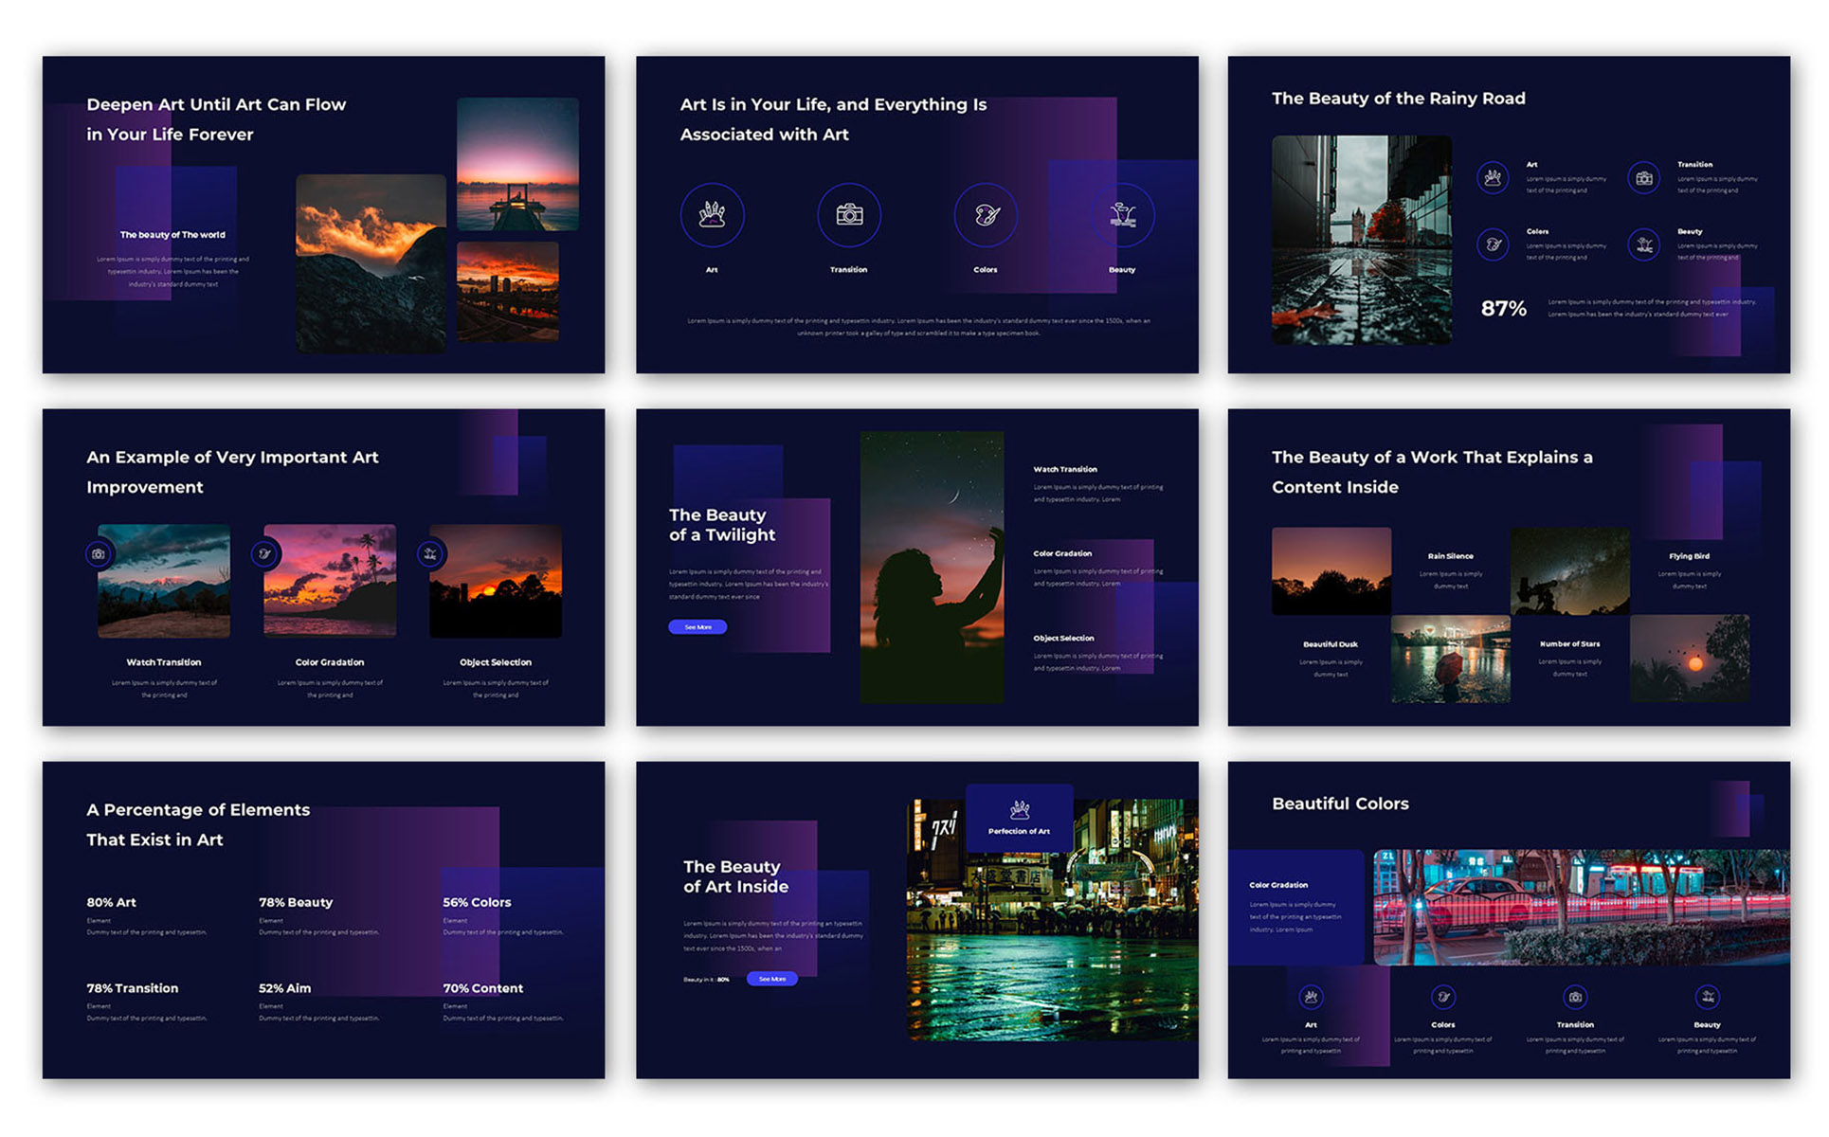Select the Colors palette icon on slide two
The width and height of the screenshot is (1829, 1137).
(987, 215)
